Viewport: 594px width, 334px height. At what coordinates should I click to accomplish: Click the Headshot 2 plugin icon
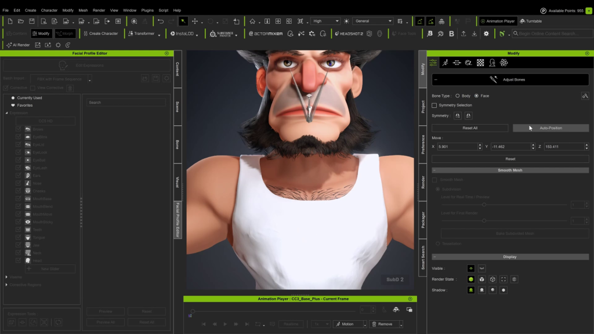coord(348,34)
